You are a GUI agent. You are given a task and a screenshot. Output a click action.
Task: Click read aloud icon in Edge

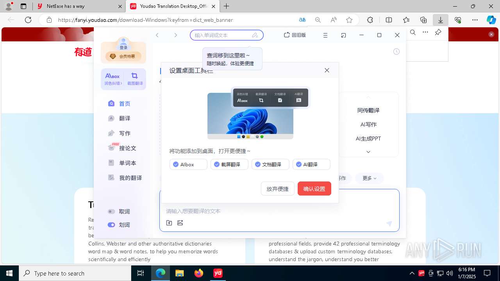[x=334, y=20]
